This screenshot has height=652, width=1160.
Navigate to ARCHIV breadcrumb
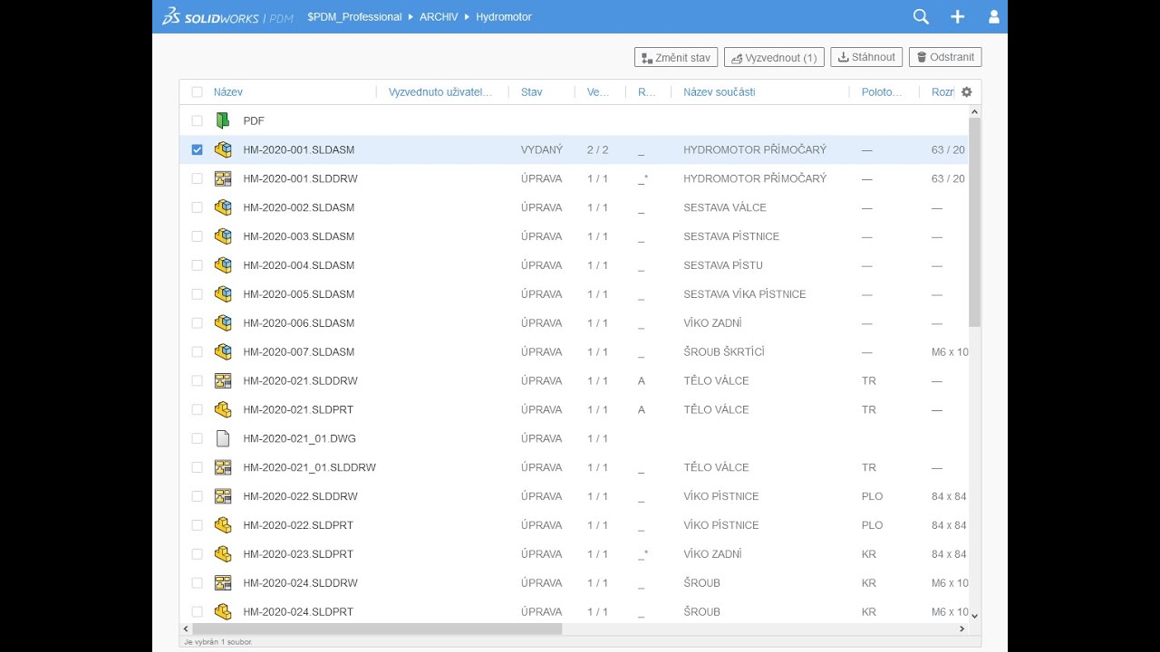pyautogui.click(x=439, y=17)
